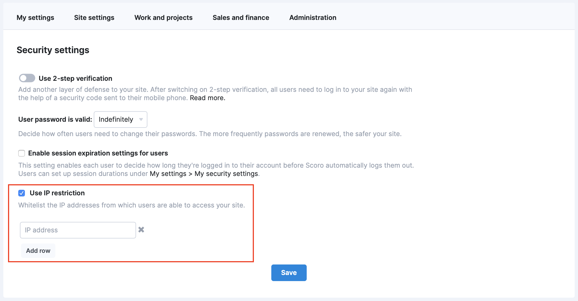Click the Use IP restriction label

pyautogui.click(x=57, y=193)
